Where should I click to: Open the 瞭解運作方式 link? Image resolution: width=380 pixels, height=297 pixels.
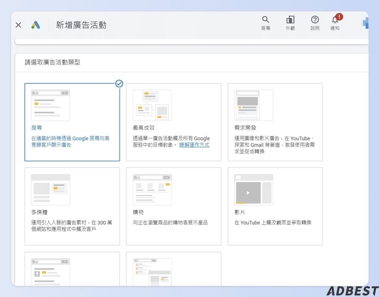pos(194,145)
